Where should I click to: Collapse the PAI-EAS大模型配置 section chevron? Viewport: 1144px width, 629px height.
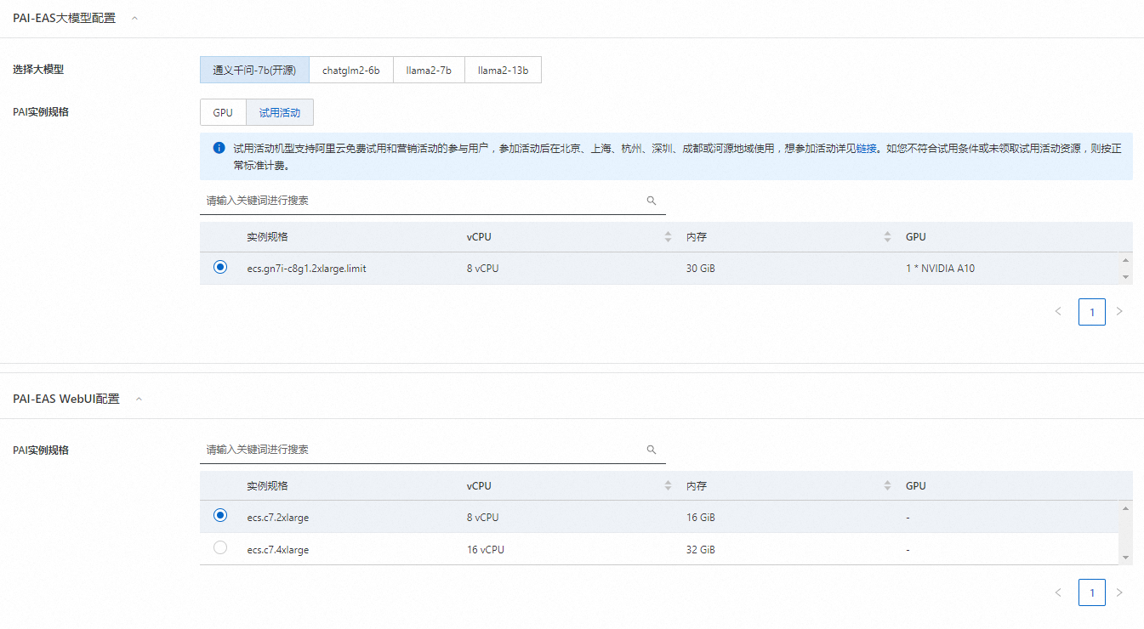134,18
